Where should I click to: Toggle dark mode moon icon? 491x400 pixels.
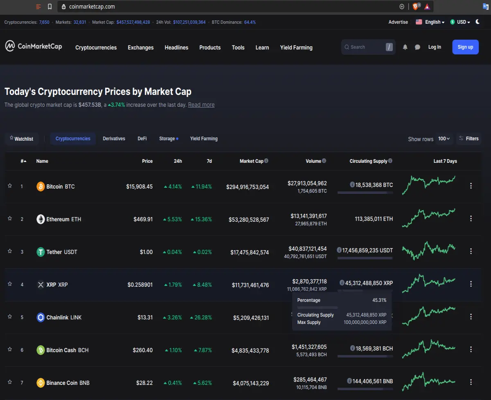click(x=477, y=22)
